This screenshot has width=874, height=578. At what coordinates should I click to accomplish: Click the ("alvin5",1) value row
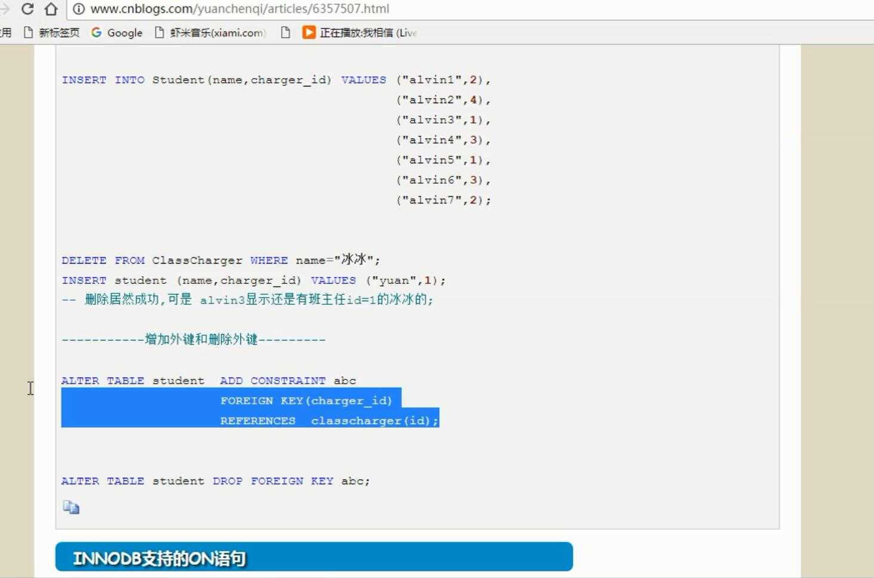pyautogui.click(x=443, y=160)
